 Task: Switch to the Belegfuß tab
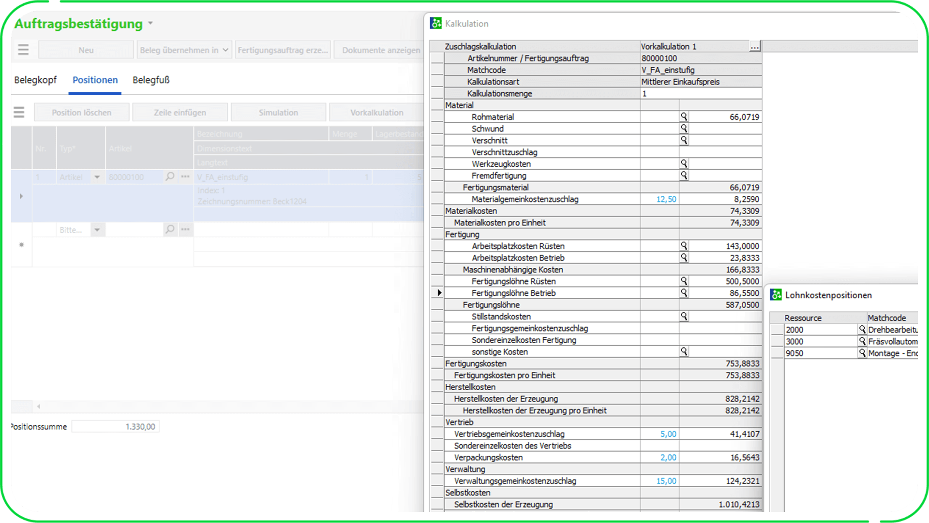pyautogui.click(x=151, y=80)
